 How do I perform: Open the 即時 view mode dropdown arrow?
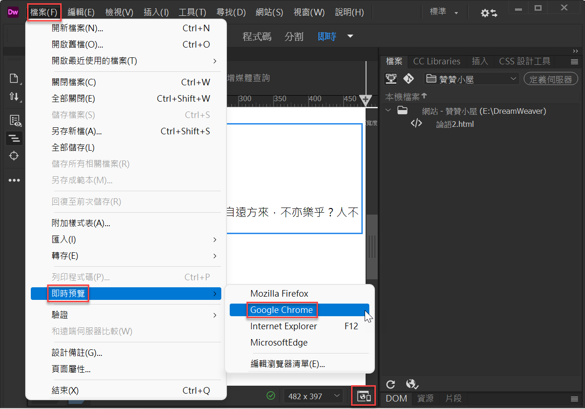click(350, 36)
